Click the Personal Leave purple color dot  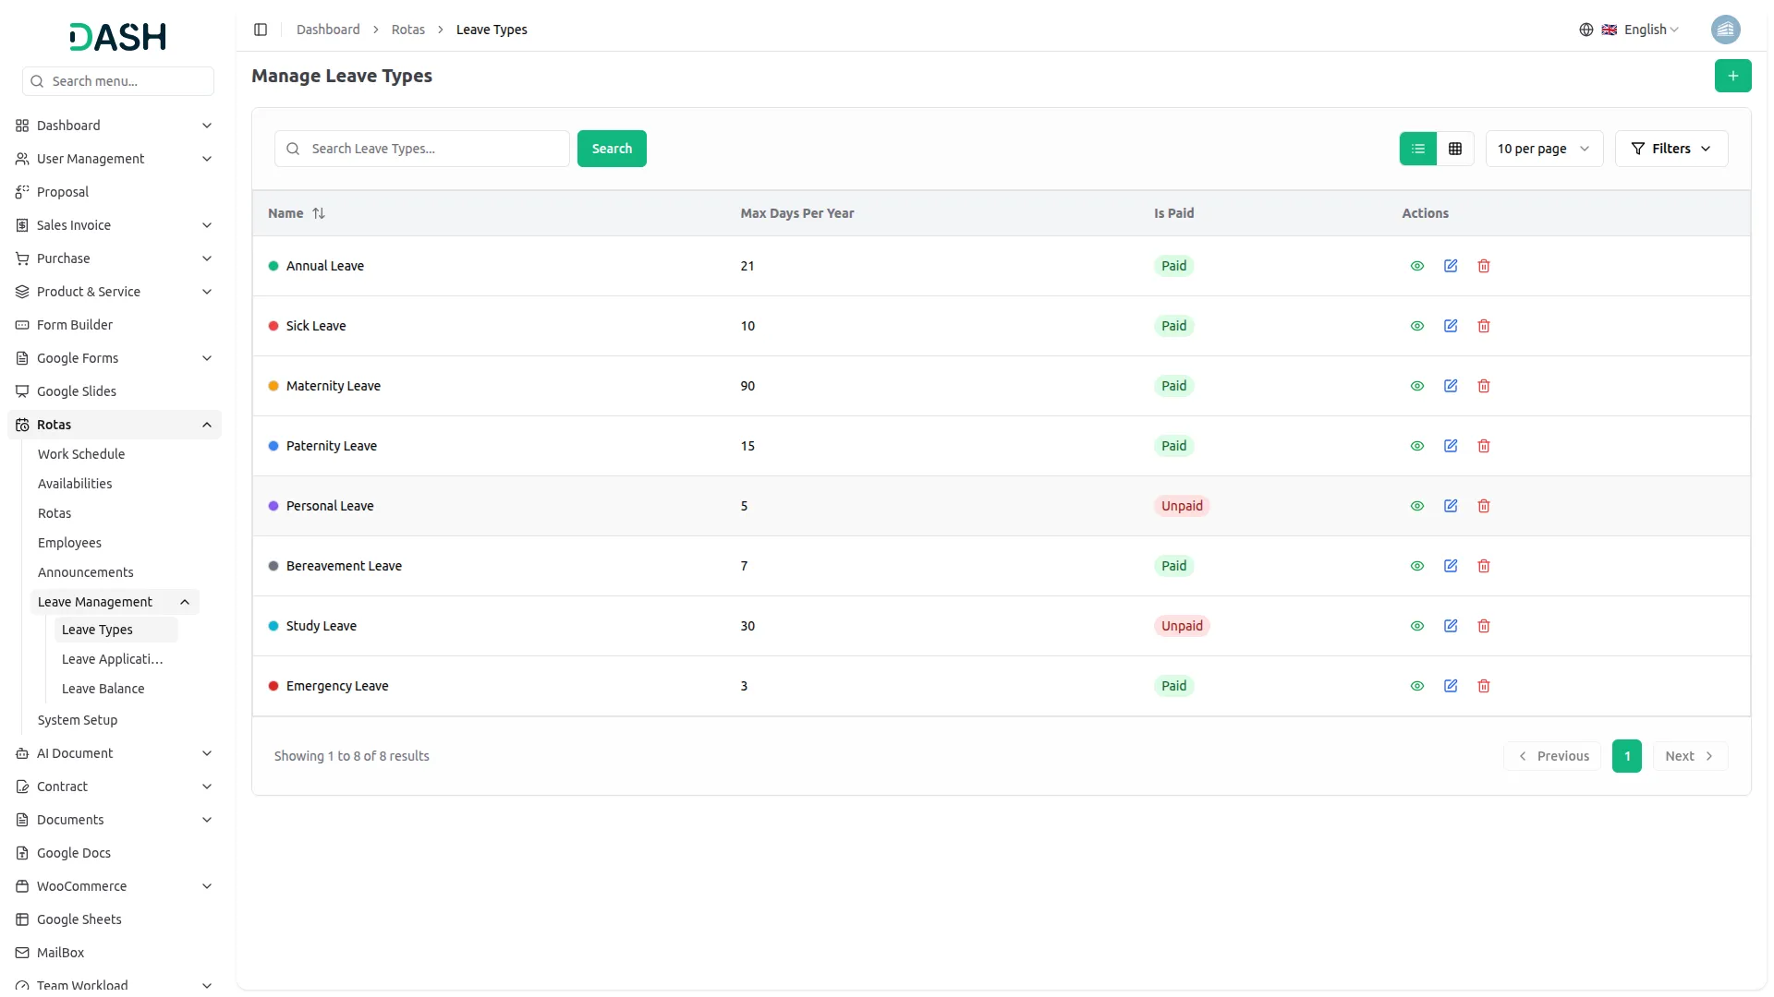tap(273, 506)
